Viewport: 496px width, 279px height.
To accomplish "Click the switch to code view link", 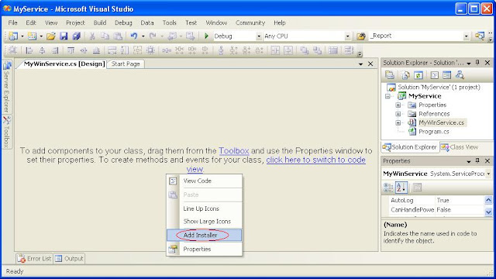I will click(315, 160).
